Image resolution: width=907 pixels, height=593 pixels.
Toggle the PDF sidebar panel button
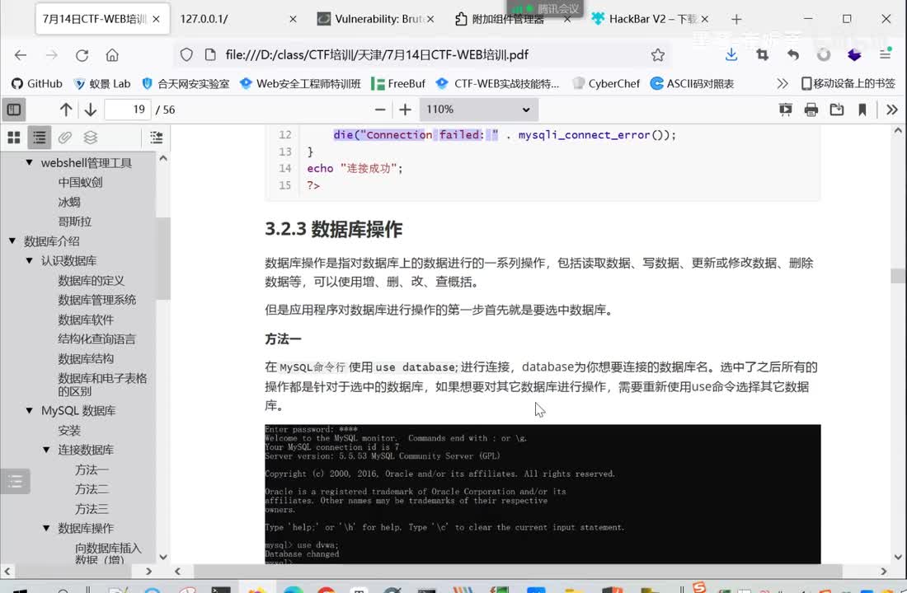pyautogui.click(x=14, y=110)
